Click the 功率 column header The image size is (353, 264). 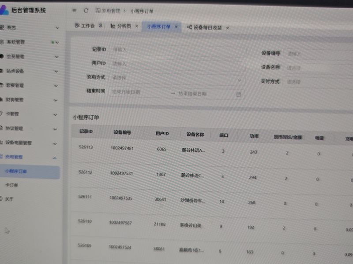pos(254,136)
